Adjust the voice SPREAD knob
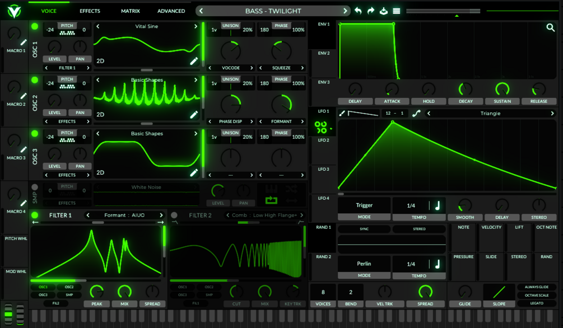 (425, 292)
